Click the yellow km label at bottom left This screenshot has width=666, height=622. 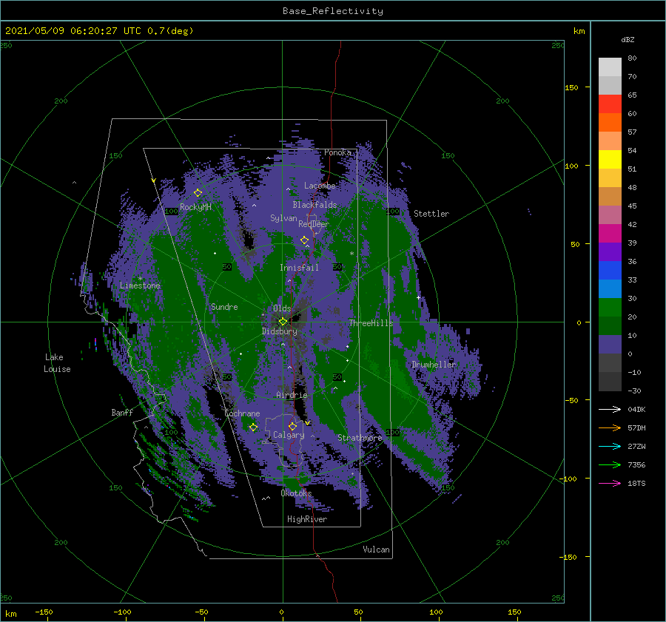coord(11,614)
